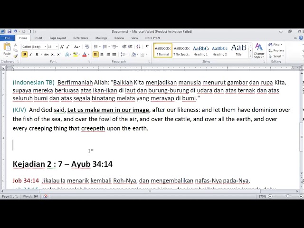The image size is (304, 228).
Task: Toggle show paragraph marks pilcrow
Action: [x=147, y=47]
